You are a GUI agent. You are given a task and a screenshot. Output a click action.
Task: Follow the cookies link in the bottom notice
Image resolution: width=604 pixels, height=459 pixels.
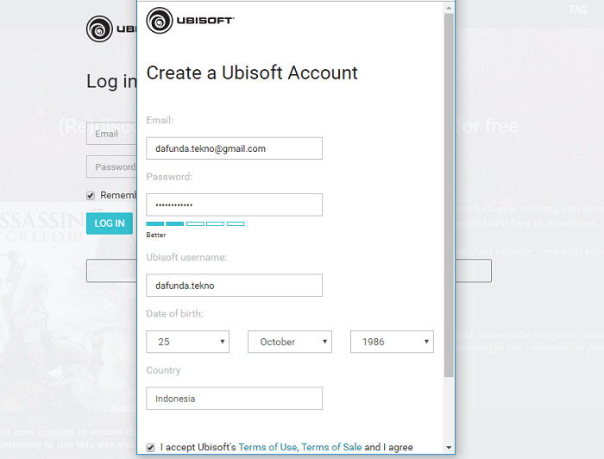tap(56, 431)
